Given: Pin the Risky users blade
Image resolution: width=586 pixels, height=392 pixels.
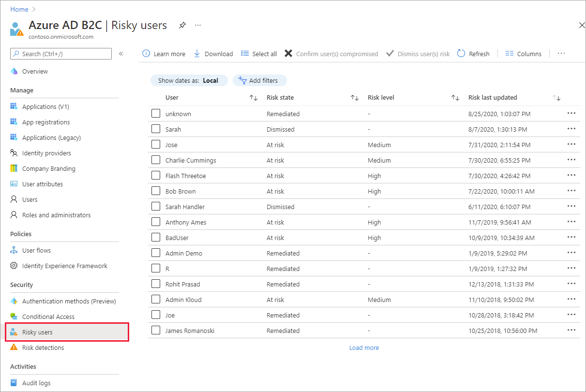Looking at the screenshot, I should 182,25.
